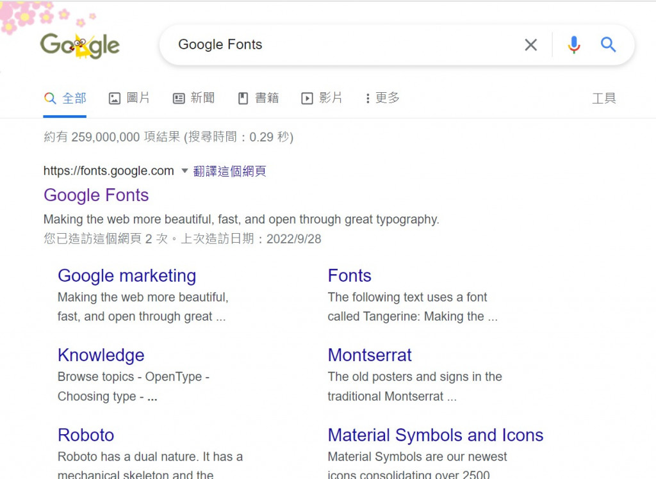656x479 pixels.
Task: Open the Google marketing sitelink
Action: (127, 276)
